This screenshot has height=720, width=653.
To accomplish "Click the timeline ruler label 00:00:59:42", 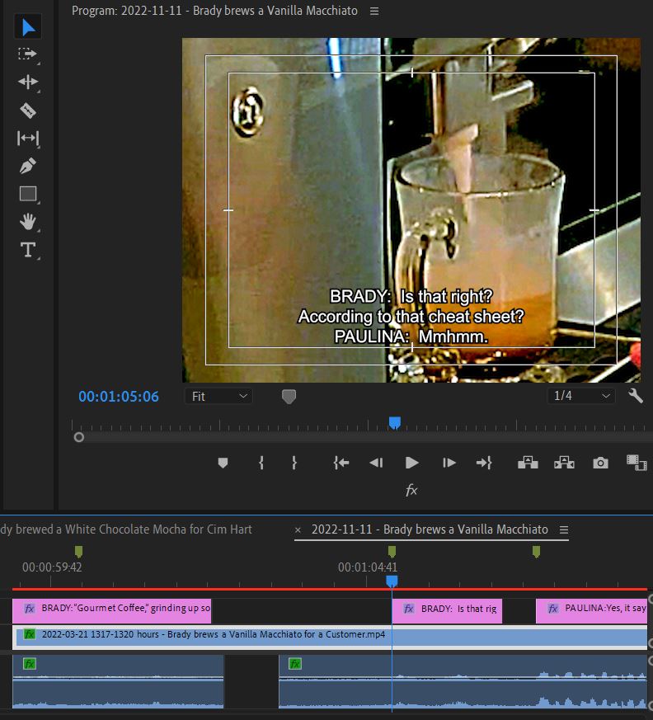I will click(52, 567).
